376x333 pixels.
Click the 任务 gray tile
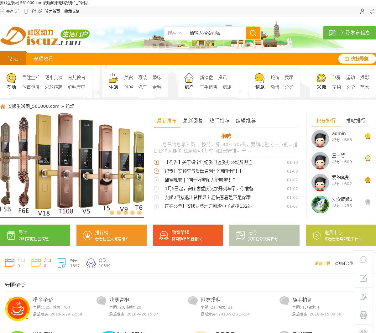point(264,235)
